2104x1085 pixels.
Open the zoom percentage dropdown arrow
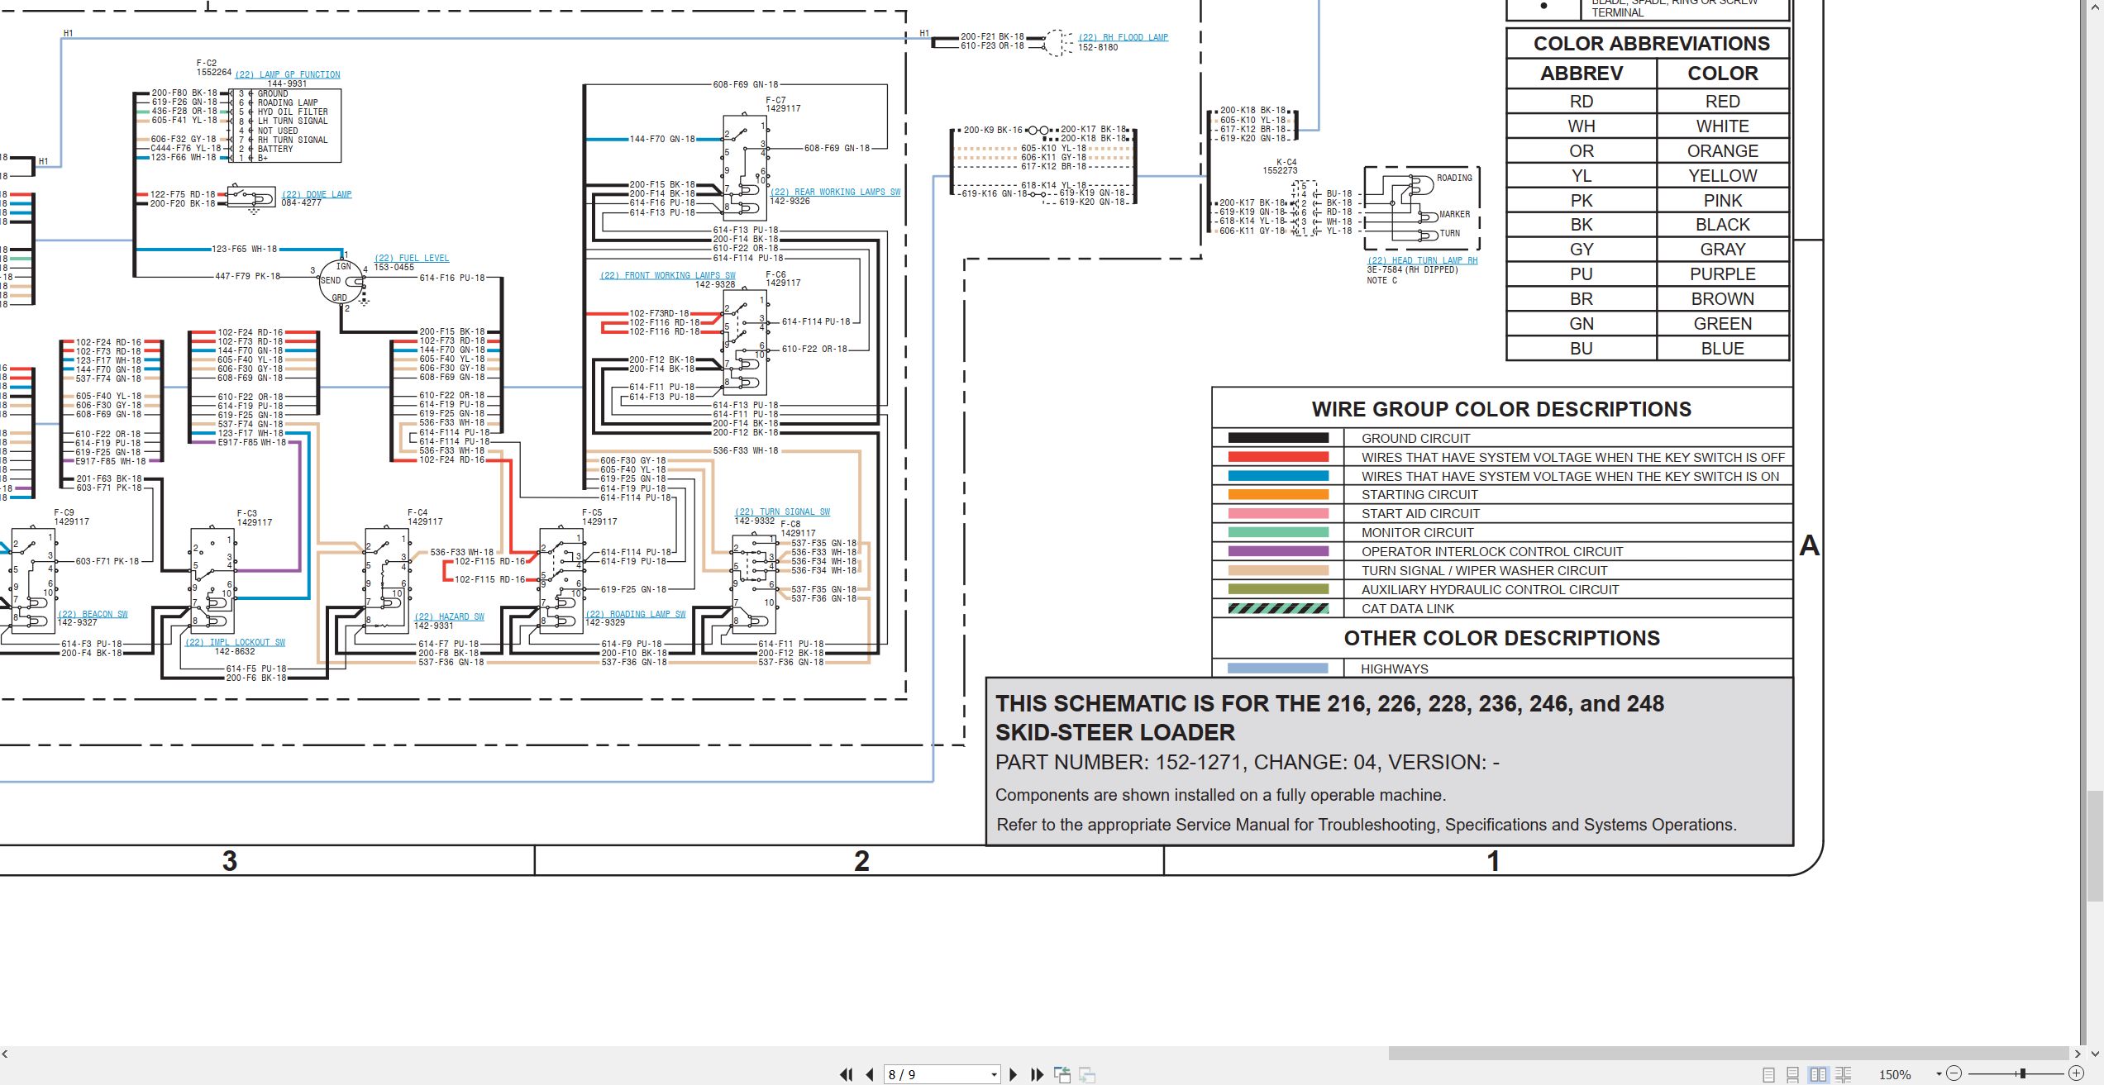pos(1939,1074)
